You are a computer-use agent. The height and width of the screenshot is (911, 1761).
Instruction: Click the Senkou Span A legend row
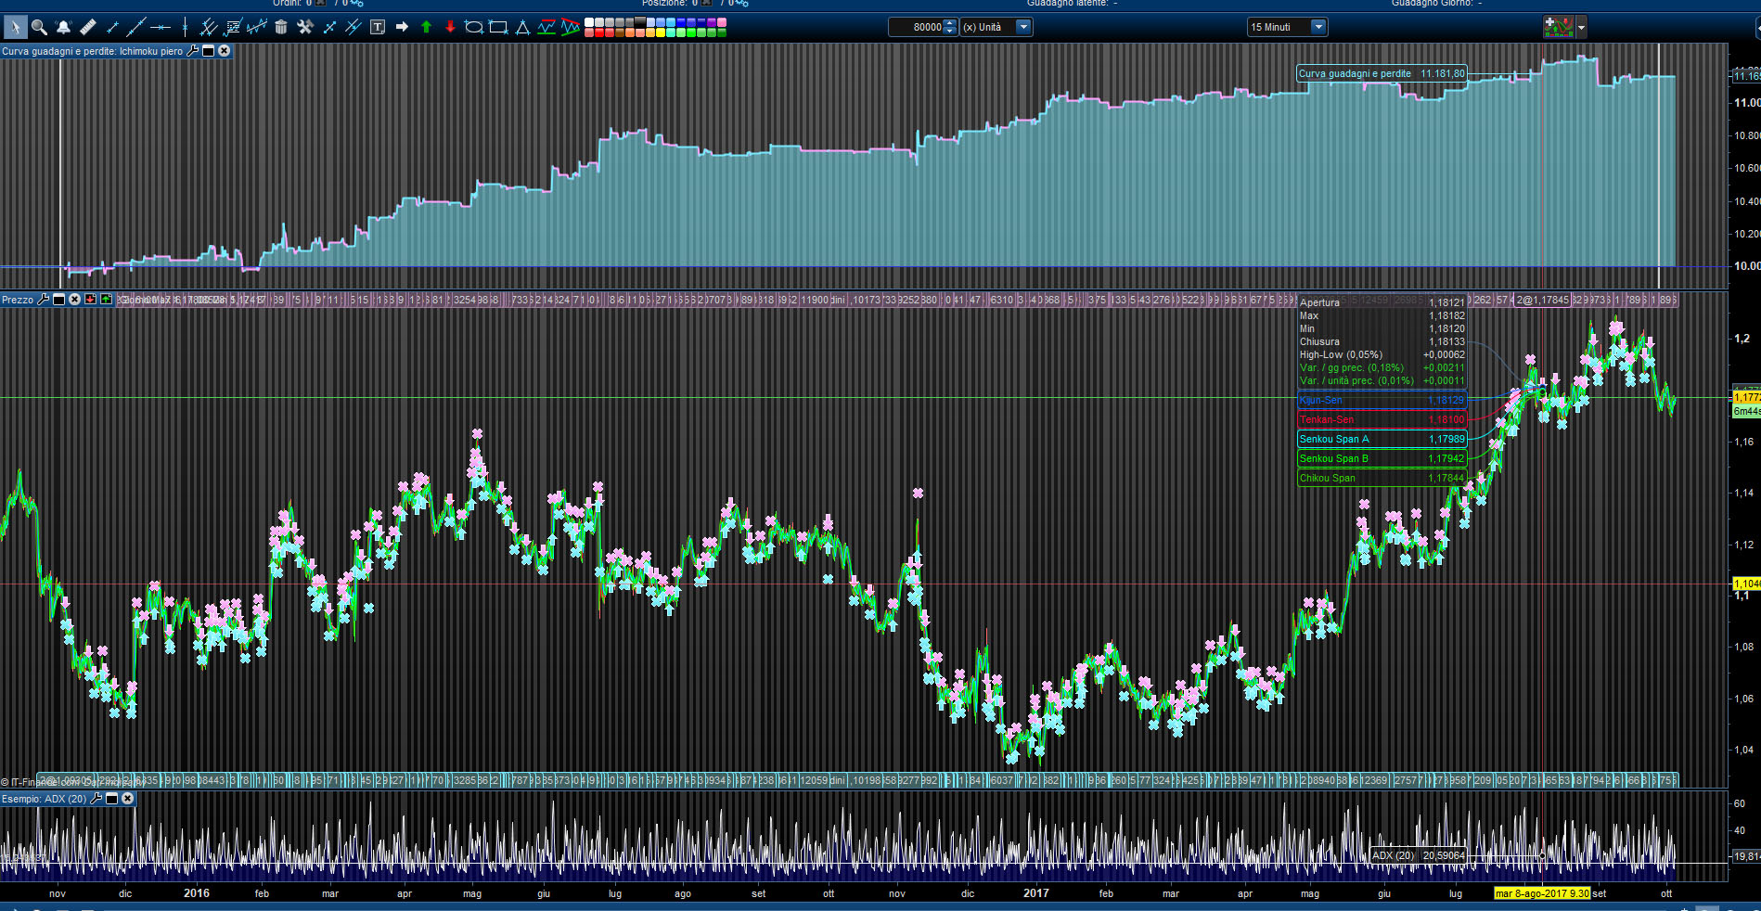pyautogui.click(x=1382, y=439)
